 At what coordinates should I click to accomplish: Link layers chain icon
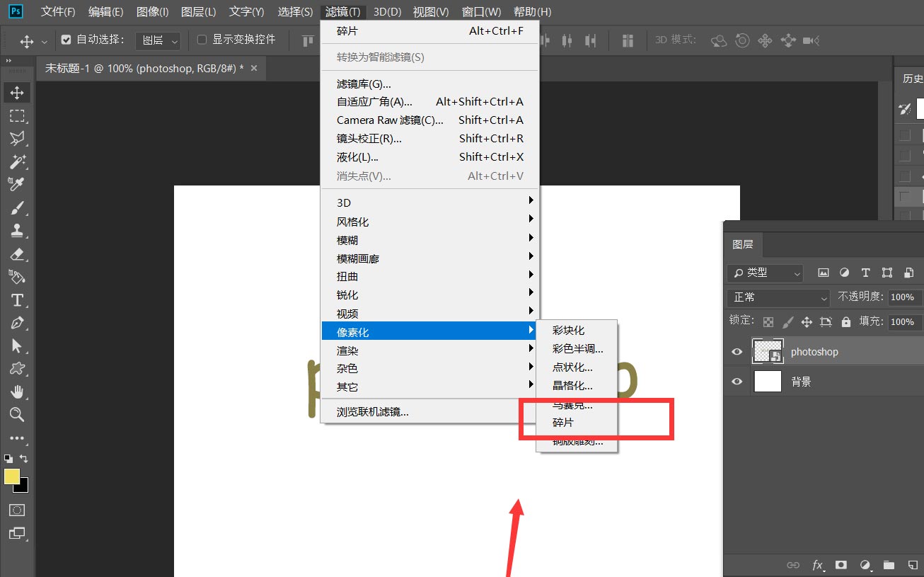[x=794, y=565]
